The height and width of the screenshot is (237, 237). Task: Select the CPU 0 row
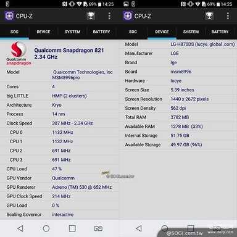[59, 132]
